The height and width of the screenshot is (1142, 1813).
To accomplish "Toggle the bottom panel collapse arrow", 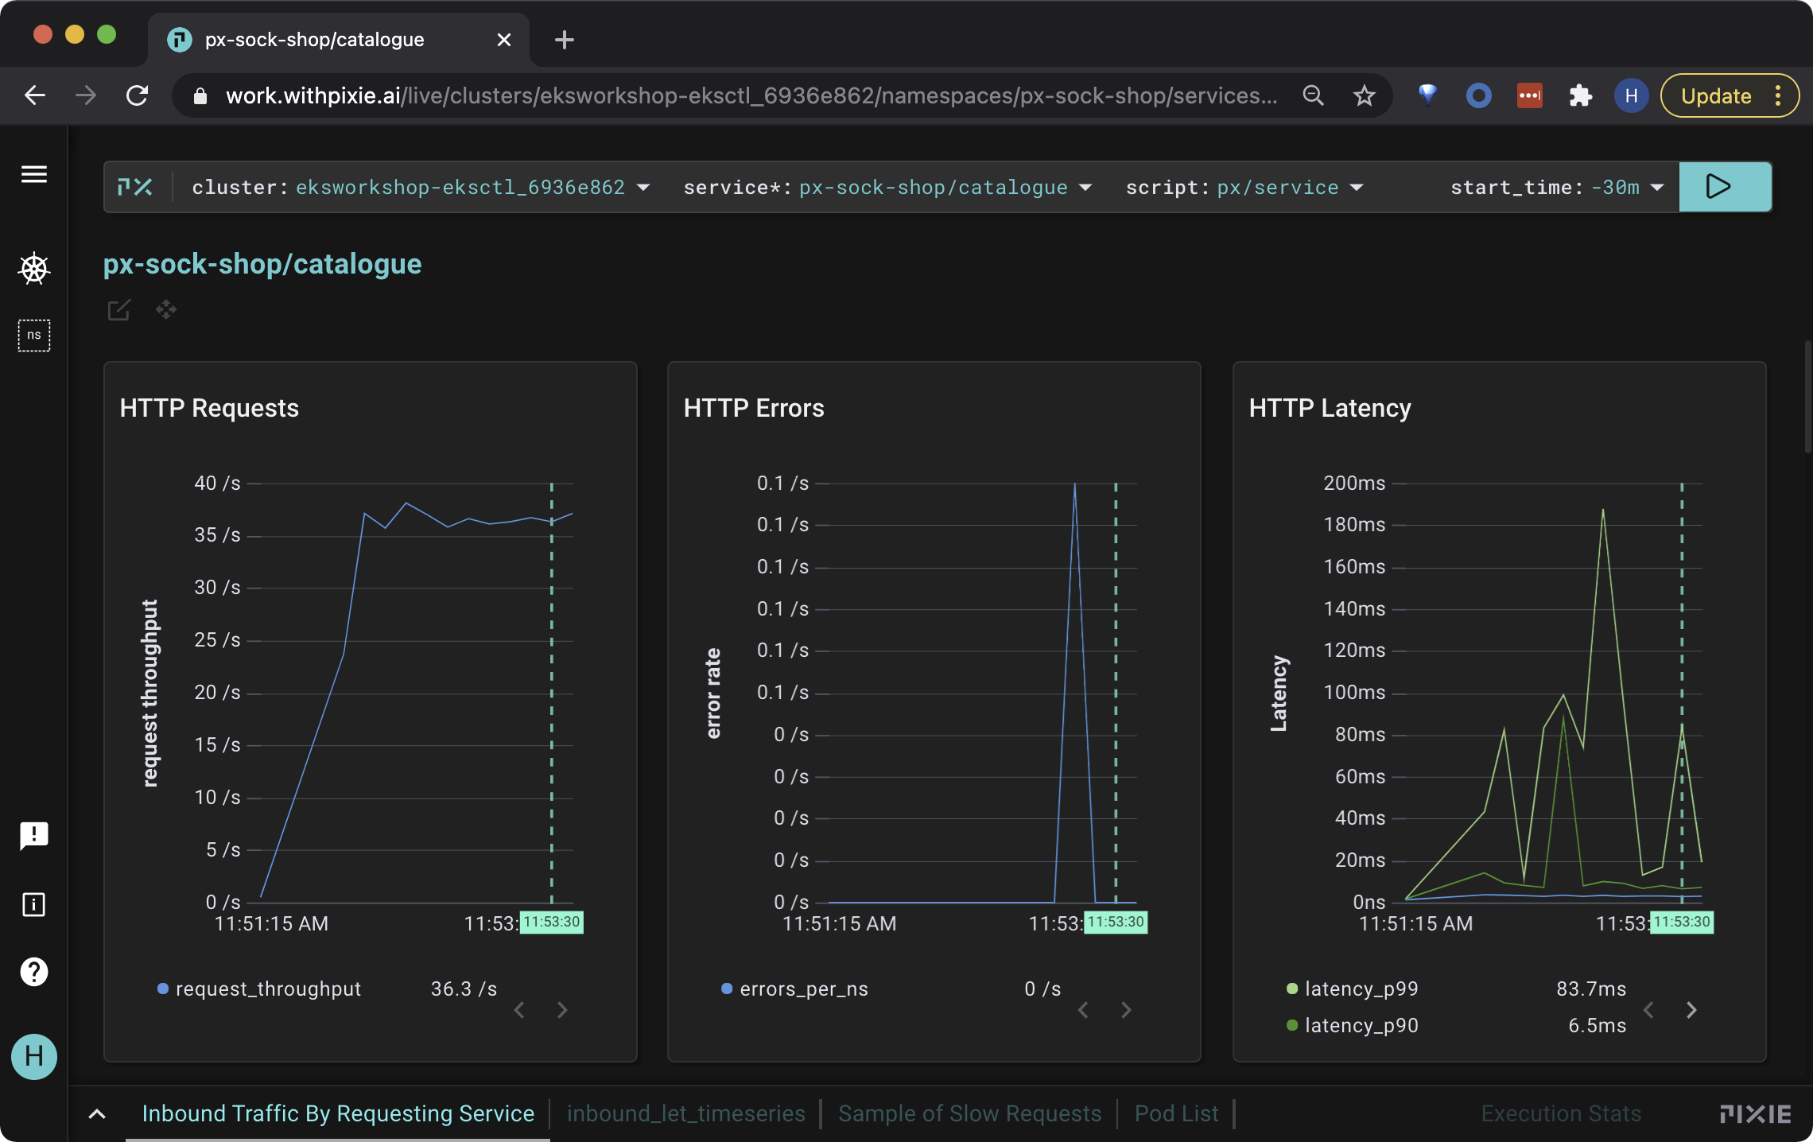I will [99, 1112].
